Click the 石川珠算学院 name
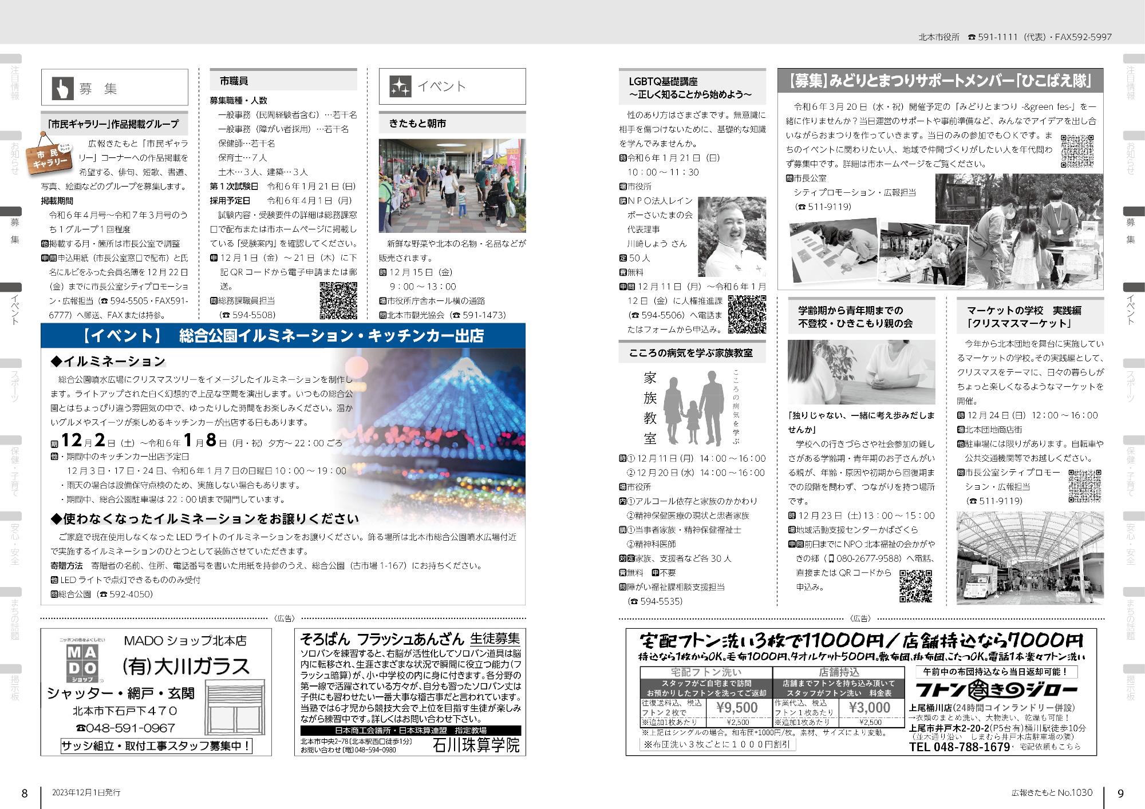 [476, 745]
